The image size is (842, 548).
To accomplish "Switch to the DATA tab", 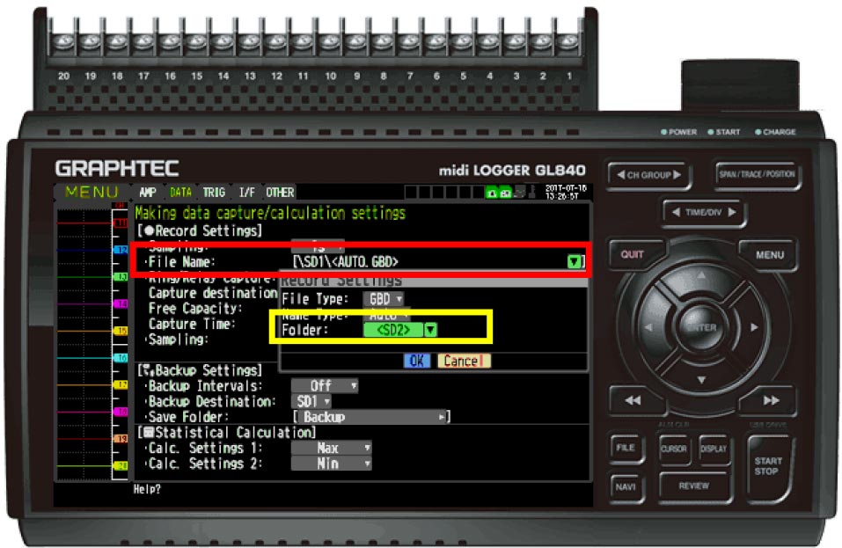I will click(x=181, y=192).
